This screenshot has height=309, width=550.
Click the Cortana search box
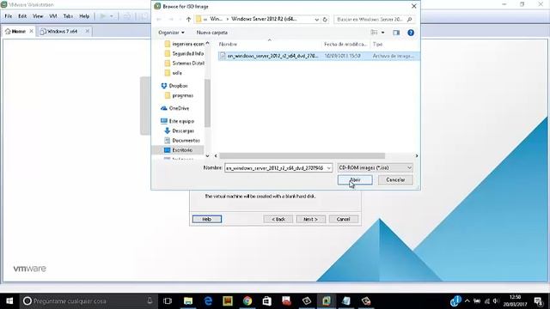pos(88,301)
